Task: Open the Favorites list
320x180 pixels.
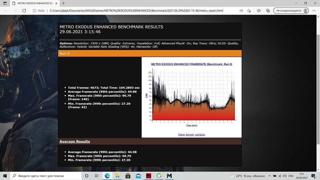Action: point(259,11)
